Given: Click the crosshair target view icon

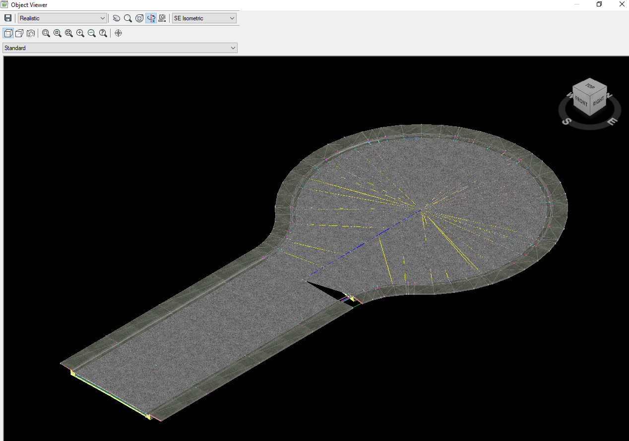Looking at the screenshot, I should pyautogui.click(x=118, y=33).
